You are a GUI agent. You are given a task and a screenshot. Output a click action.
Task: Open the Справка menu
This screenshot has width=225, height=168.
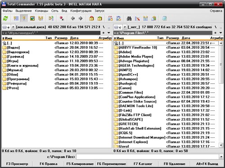coord(216,11)
